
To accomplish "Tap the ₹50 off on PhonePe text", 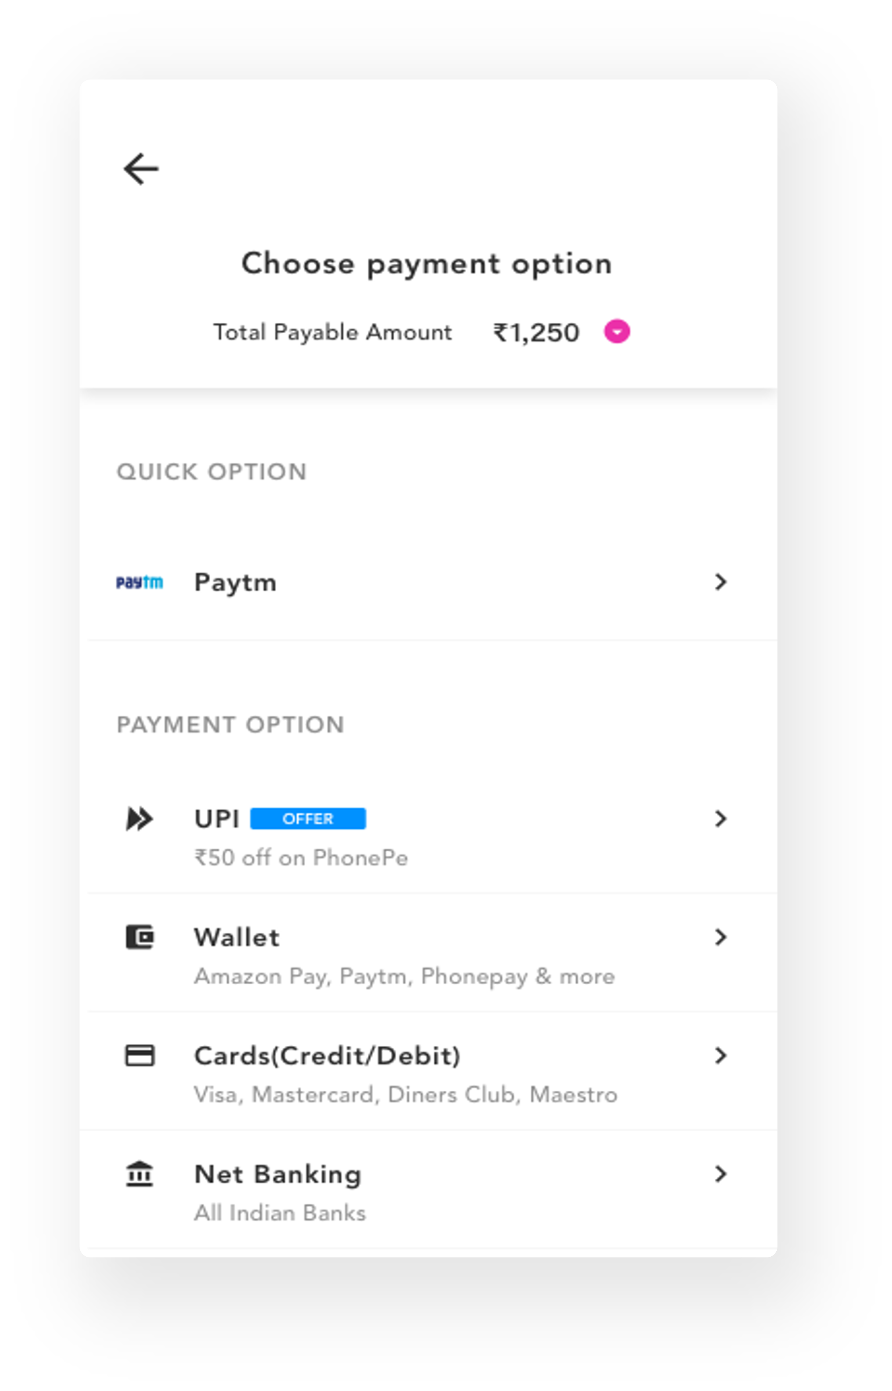I will pyautogui.click(x=301, y=857).
